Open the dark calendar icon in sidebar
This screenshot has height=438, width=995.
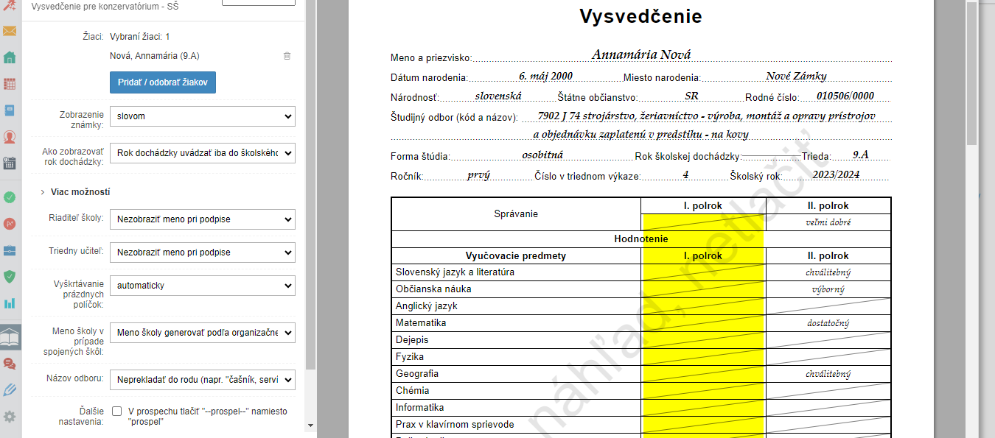point(10,163)
